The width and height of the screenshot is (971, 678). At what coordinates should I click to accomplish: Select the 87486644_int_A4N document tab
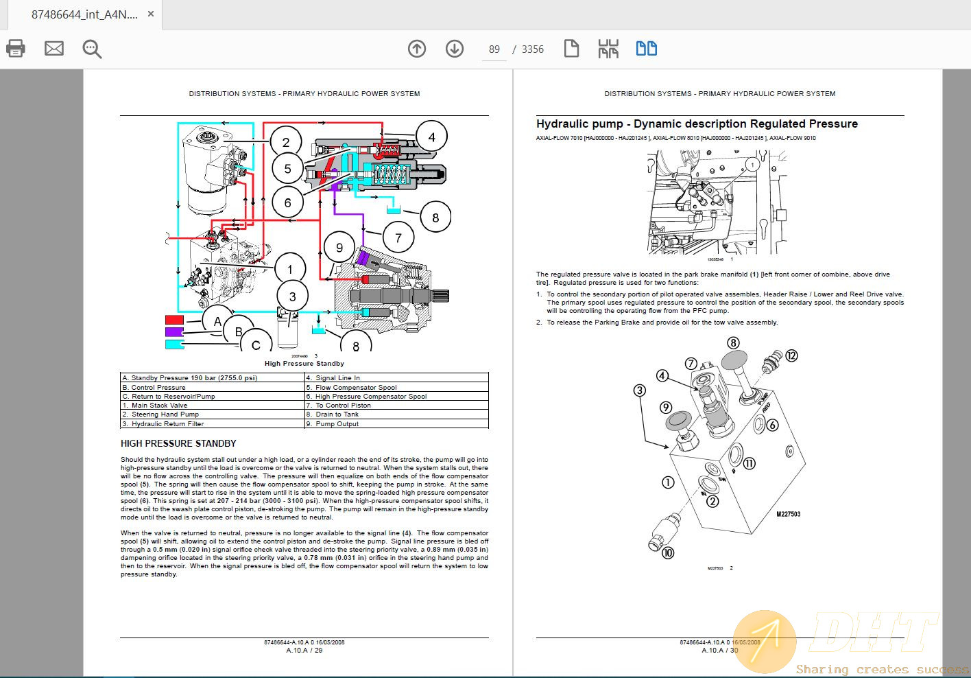[x=84, y=14]
